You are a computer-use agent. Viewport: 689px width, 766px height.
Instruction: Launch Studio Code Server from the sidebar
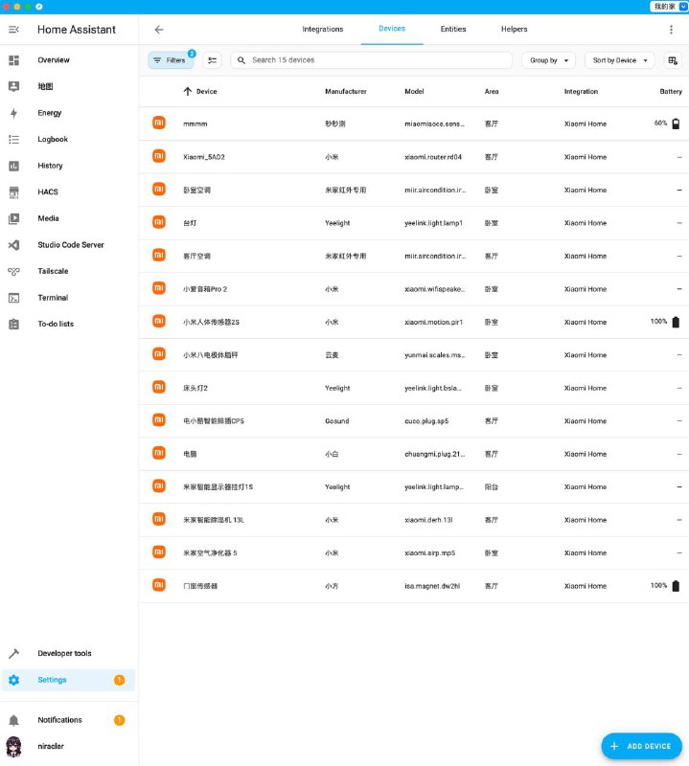pos(70,245)
